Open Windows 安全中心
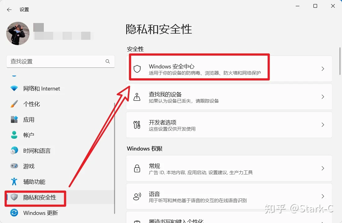This screenshot has width=342, height=223. (x=229, y=69)
